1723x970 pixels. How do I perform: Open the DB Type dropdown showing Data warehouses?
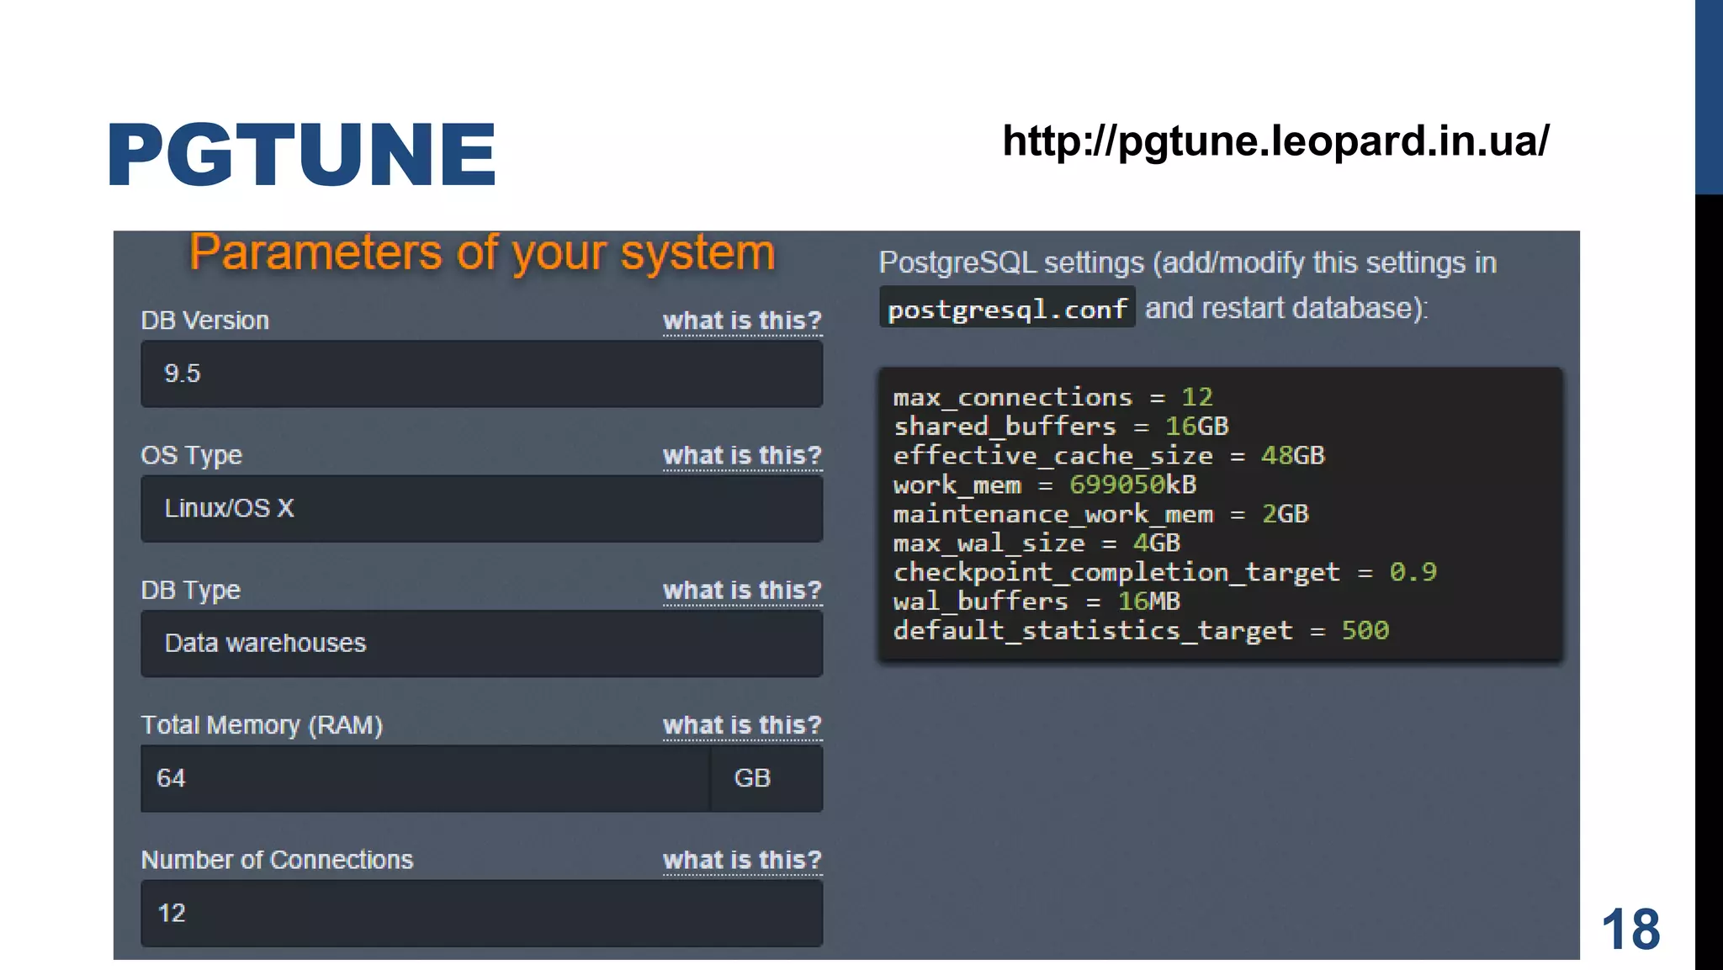(x=481, y=644)
